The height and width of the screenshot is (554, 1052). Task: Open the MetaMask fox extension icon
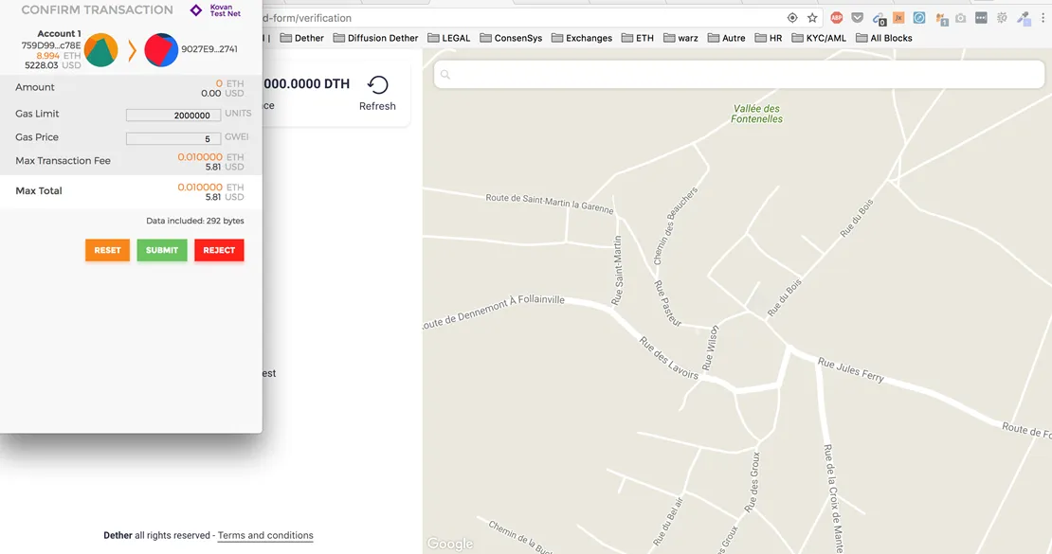click(x=941, y=19)
